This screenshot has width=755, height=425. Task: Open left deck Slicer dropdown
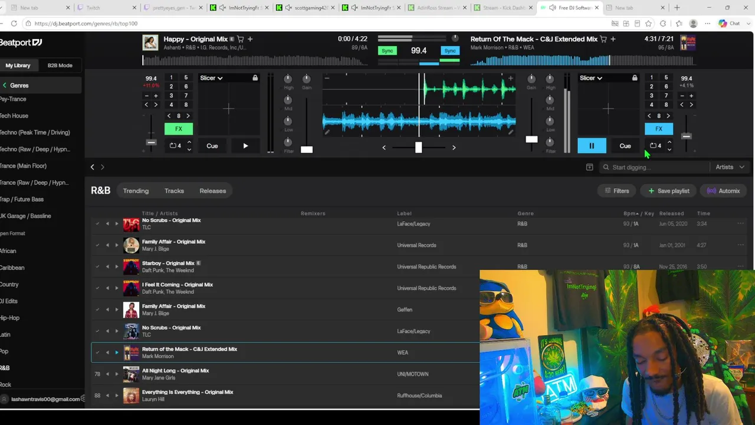pyautogui.click(x=211, y=78)
